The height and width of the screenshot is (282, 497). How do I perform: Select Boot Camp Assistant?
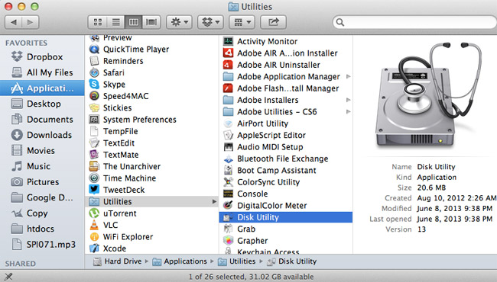[286, 170]
